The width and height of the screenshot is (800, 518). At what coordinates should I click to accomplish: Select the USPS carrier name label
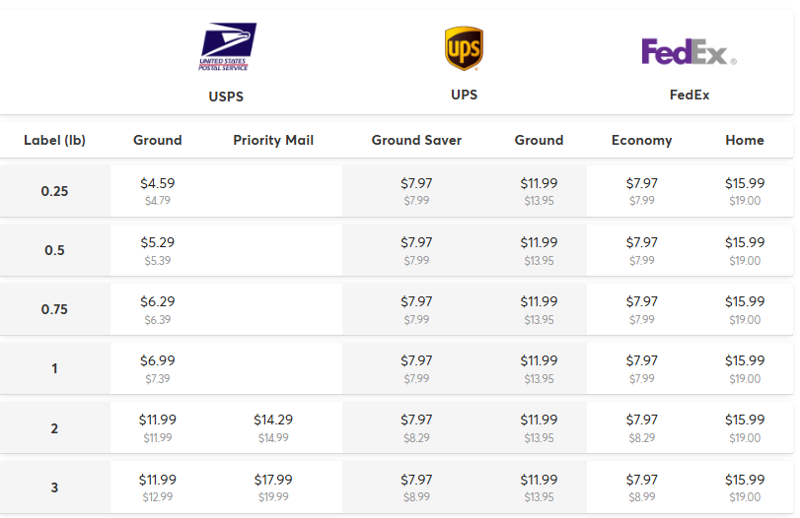coord(226,97)
